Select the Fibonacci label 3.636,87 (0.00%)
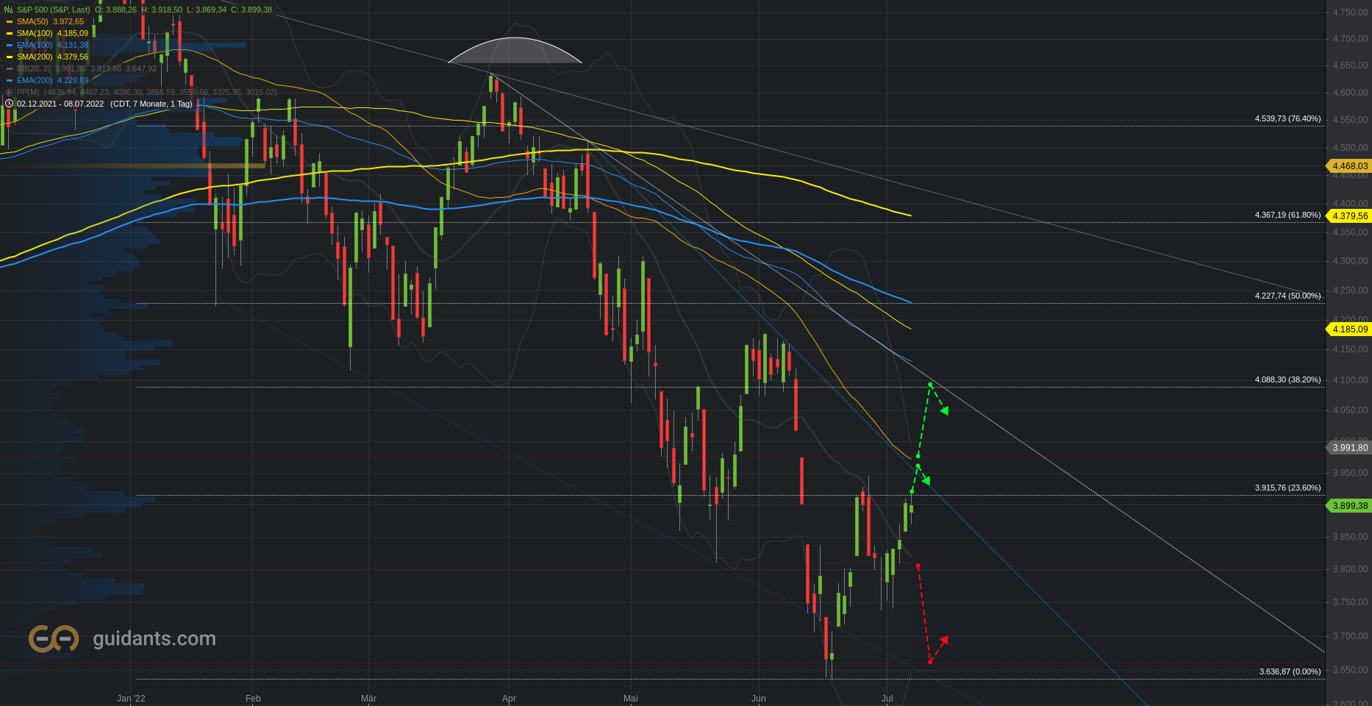This screenshot has width=1372, height=706. [1290, 671]
